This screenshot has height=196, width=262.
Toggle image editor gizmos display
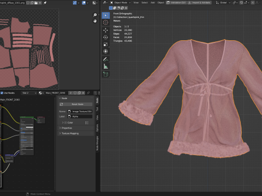75,3
